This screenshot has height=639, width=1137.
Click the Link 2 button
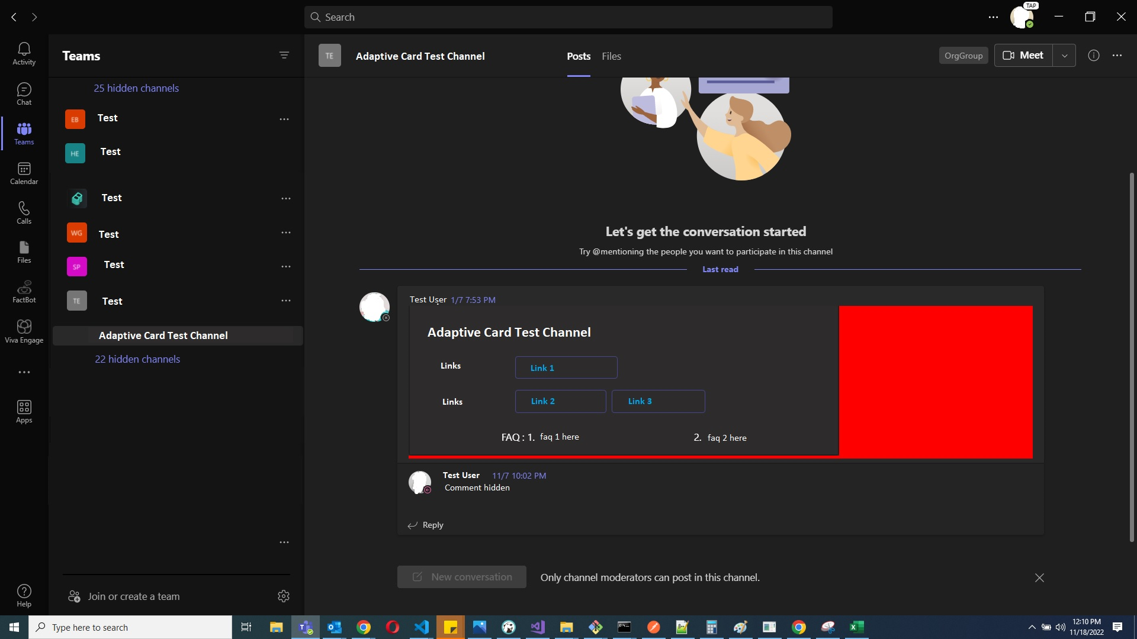click(x=560, y=401)
